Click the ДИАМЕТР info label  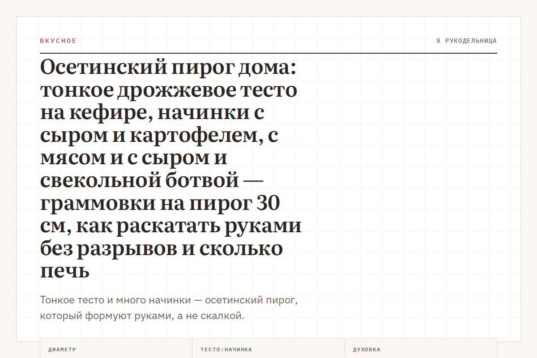[62, 349]
